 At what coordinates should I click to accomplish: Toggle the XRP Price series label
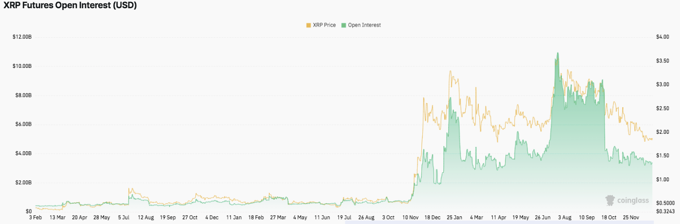(x=324, y=25)
